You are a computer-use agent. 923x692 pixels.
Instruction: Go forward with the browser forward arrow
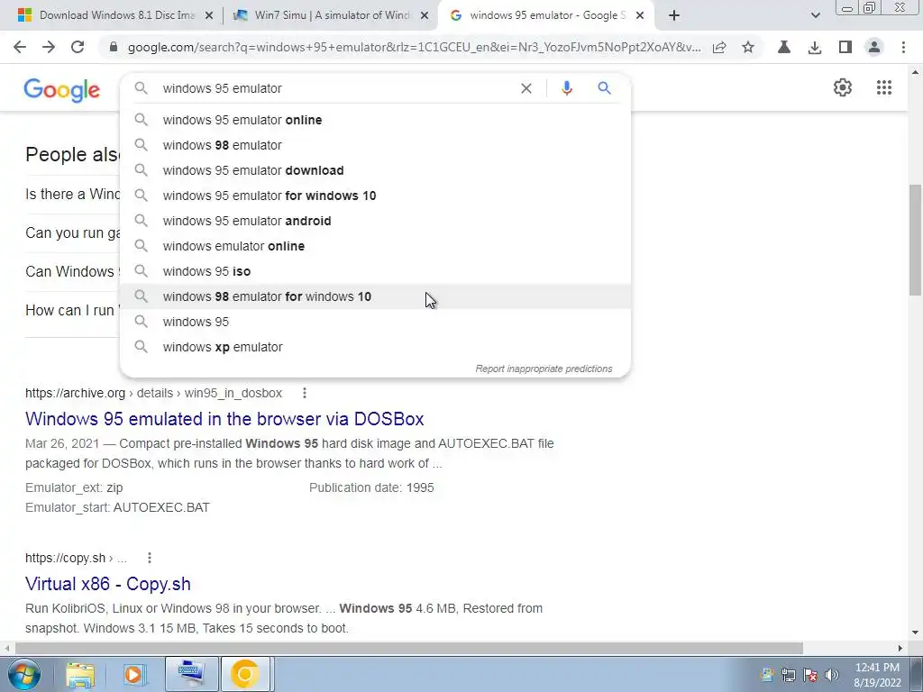click(x=49, y=47)
